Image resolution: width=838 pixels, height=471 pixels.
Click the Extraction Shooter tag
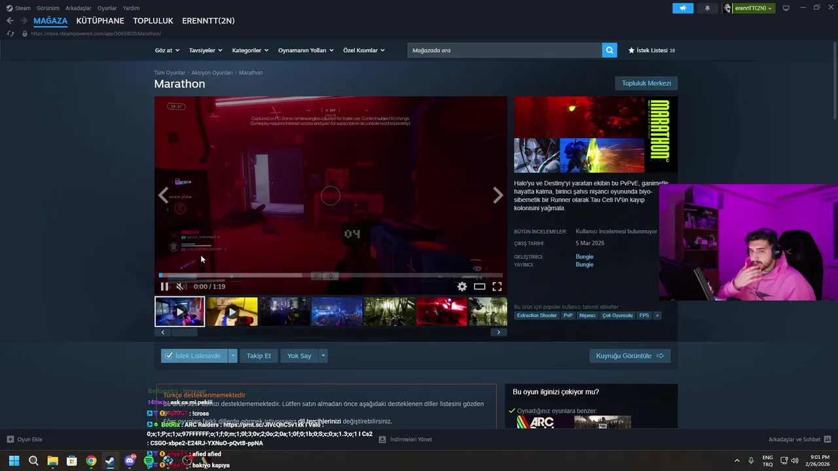pyautogui.click(x=537, y=315)
